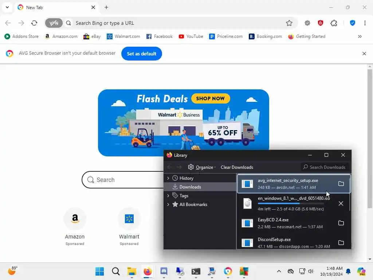Click the iso download progress bar
373x280 pixels.
pyautogui.click(x=291, y=203)
